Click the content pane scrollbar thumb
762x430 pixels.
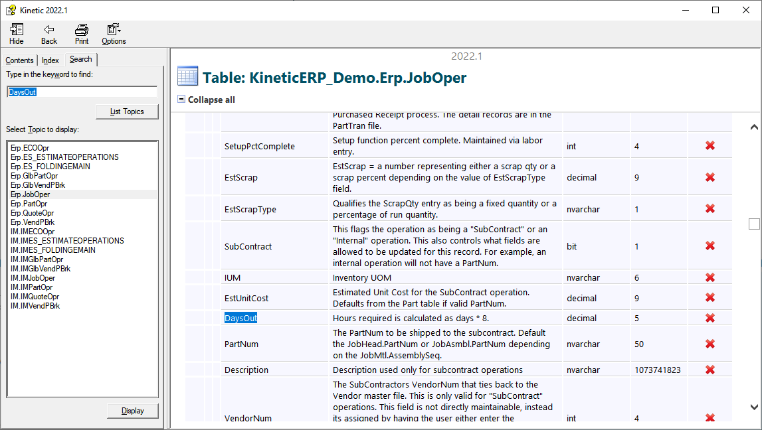[x=754, y=224]
